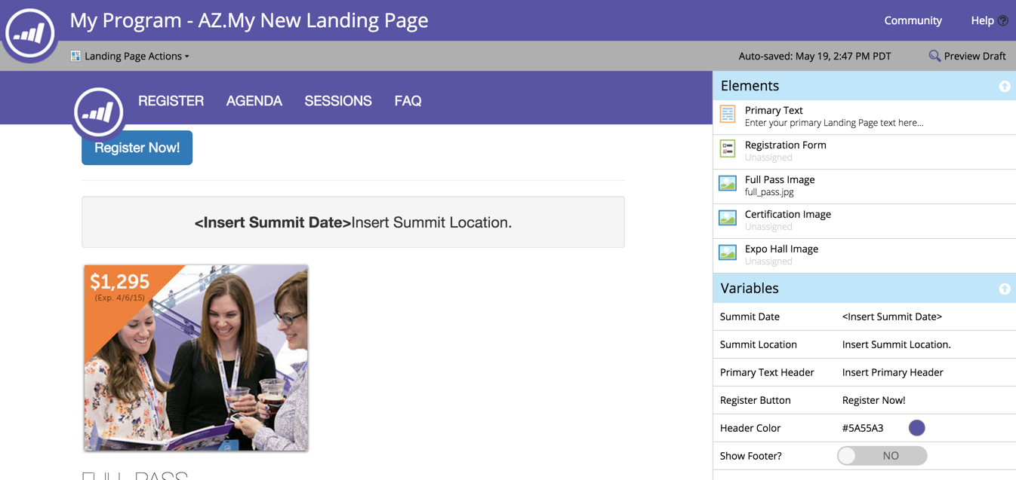Click the Help question mark icon
Viewport: 1016px width, 480px height.
[x=1002, y=21]
